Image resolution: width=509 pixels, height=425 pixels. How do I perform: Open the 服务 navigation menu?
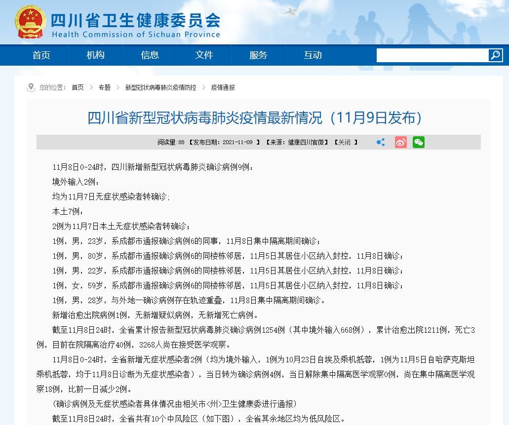coord(258,55)
